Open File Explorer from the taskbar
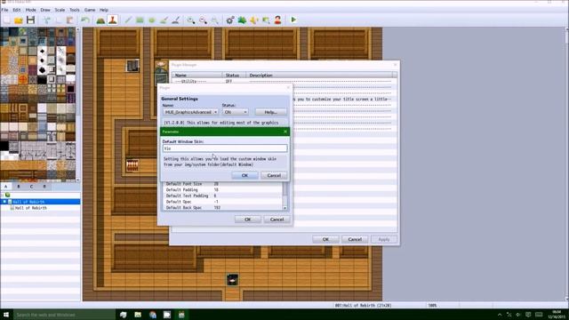The height and width of the screenshot is (320, 569). point(138,315)
